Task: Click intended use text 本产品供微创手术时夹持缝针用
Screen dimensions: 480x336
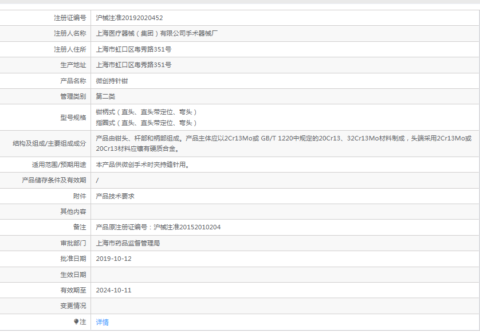Action: pos(143,165)
